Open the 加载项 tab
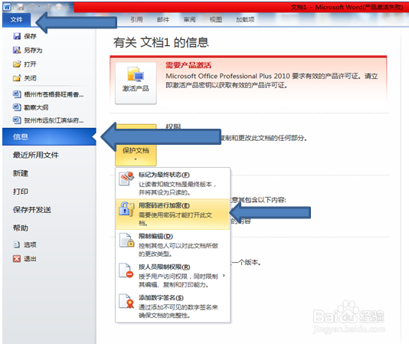The image size is (409, 344). click(245, 20)
